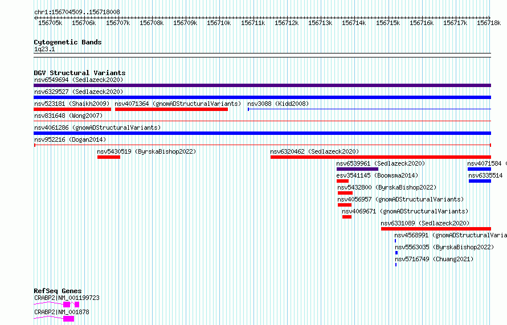
Task: Select the red nsv523181 variant bar
Action: coord(72,109)
